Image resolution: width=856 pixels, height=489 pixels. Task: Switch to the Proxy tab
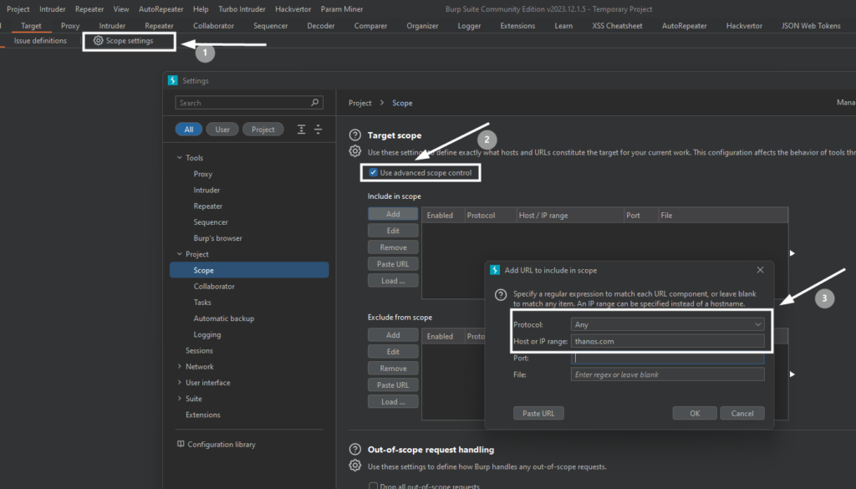coord(70,26)
